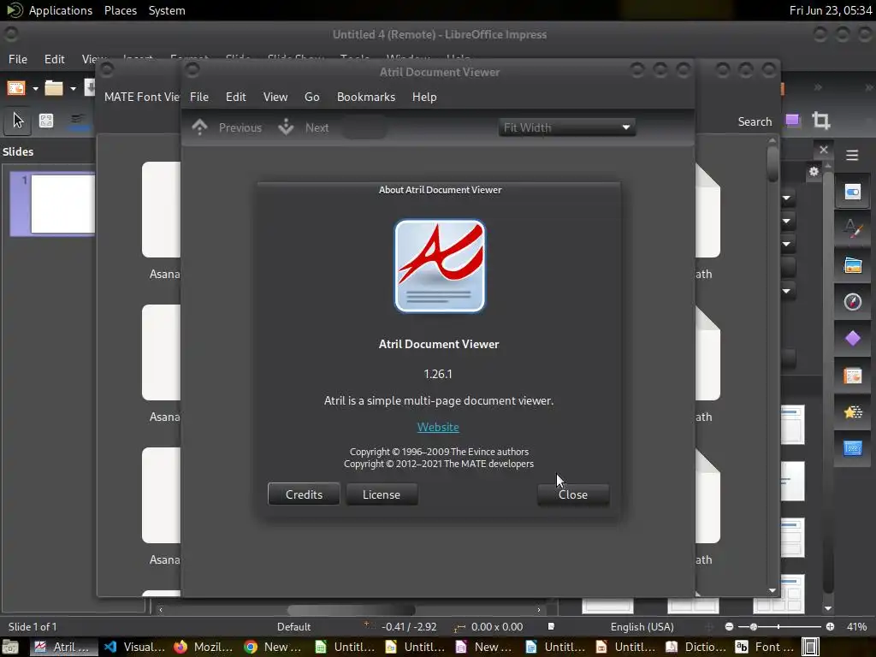Click the English (USA) language in status bar
Screen dimensions: 876x657
tap(642, 627)
